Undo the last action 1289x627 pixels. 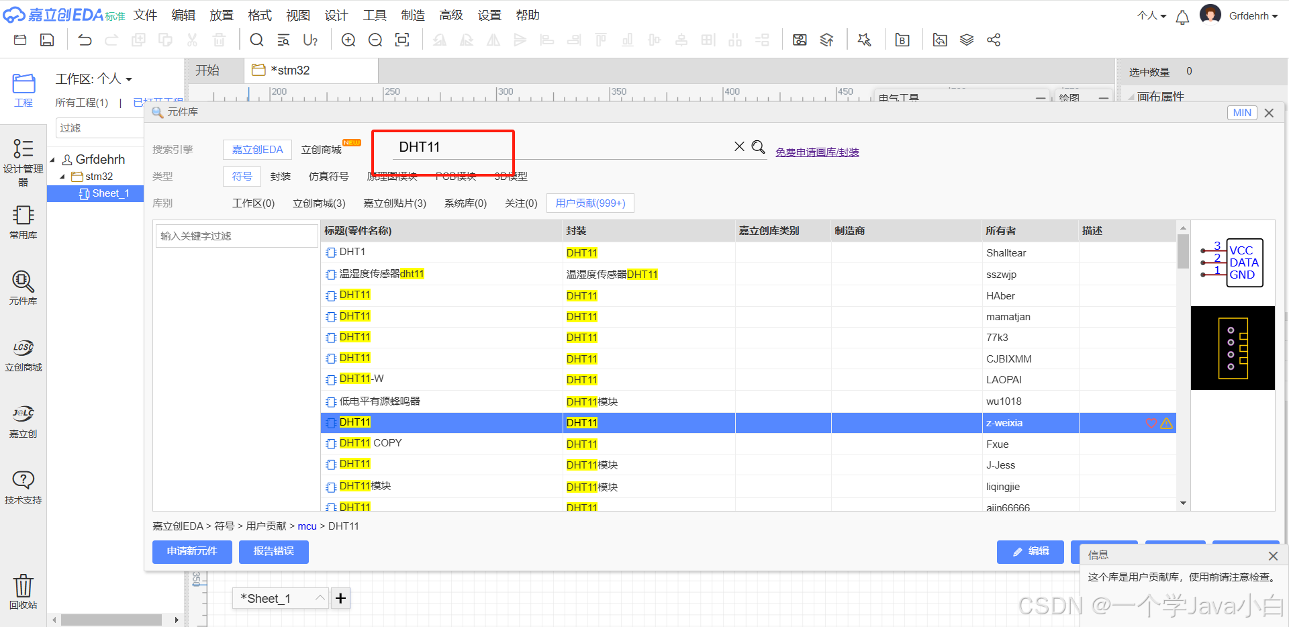pyautogui.click(x=85, y=40)
